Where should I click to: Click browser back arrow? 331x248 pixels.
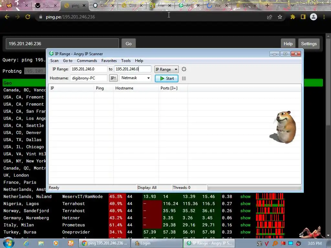[7, 17]
